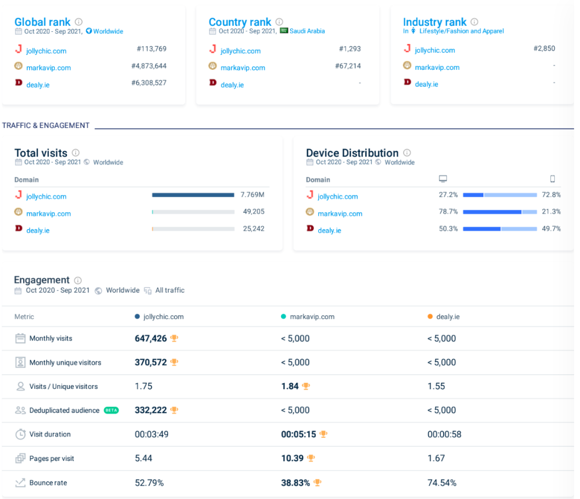Image resolution: width=580 pixels, height=499 pixels.
Task: Open markavip.com link in the Device Distribution card
Action: click(340, 214)
